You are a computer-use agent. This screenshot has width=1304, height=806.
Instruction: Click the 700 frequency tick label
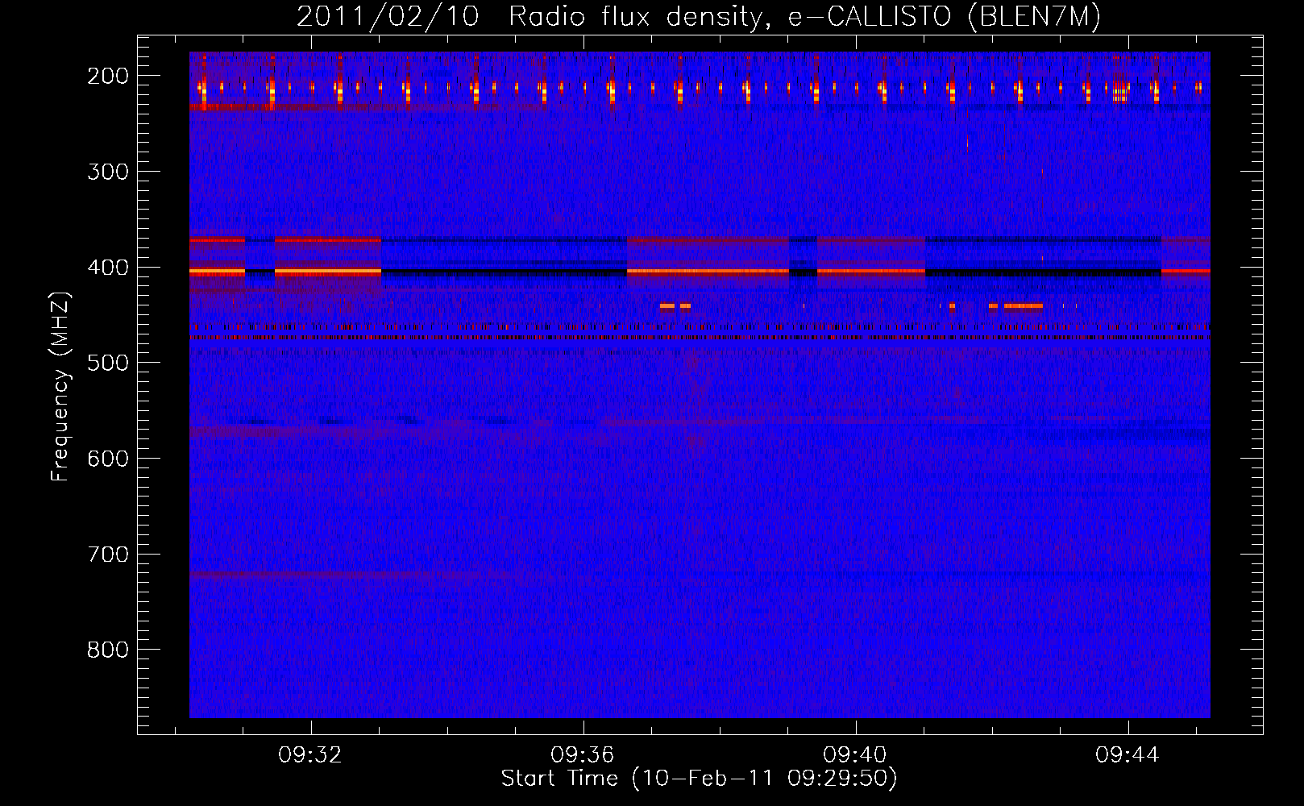pyautogui.click(x=108, y=555)
